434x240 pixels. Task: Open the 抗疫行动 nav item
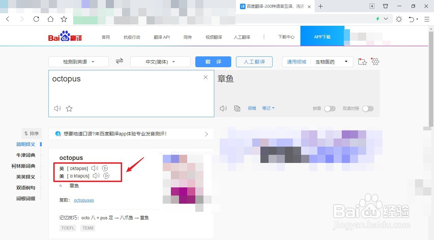click(x=132, y=37)
